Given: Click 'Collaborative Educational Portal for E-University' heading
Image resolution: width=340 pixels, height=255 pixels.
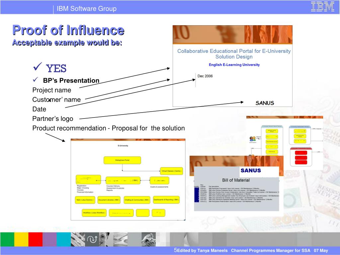Looking at the screenshot, I should click(x=234, y=51).
